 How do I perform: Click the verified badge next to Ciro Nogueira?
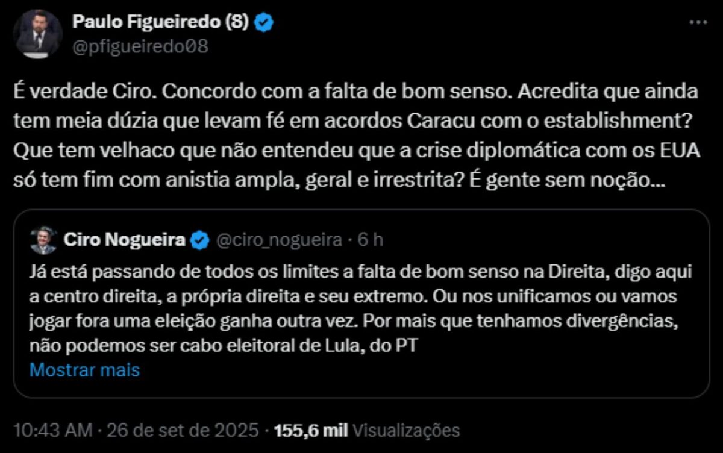(x=199, y=240)
